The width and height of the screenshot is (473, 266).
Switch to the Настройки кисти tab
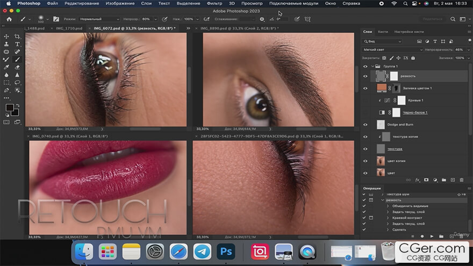408,32
